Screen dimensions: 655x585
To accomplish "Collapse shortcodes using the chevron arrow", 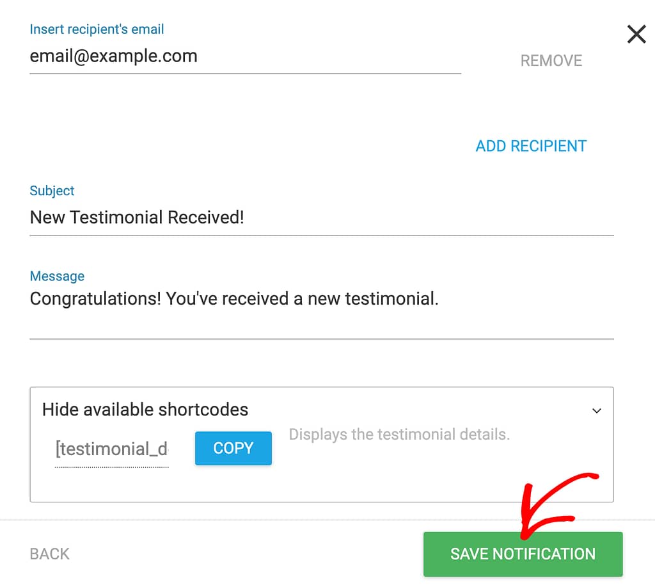I will (x=597, y=411).
